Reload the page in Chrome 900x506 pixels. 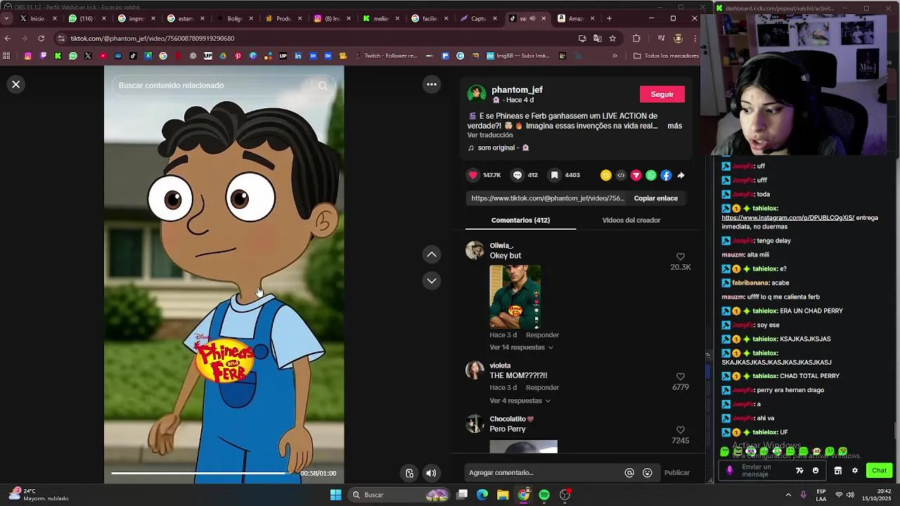pyautogui.click(x=41, y=38)
